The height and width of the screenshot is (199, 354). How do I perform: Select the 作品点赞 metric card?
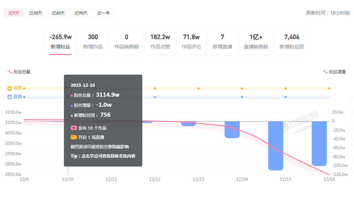(x=160, y=41)
